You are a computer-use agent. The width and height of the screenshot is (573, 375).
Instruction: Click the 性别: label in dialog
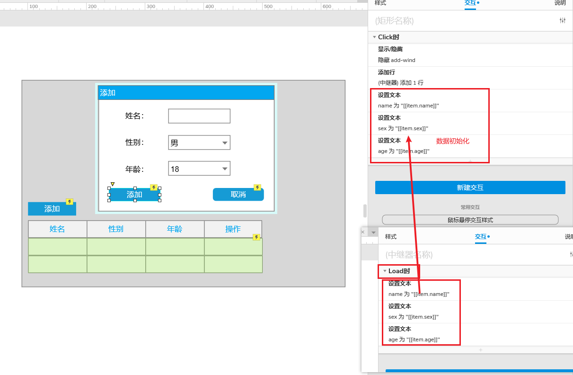pos(134,143)
